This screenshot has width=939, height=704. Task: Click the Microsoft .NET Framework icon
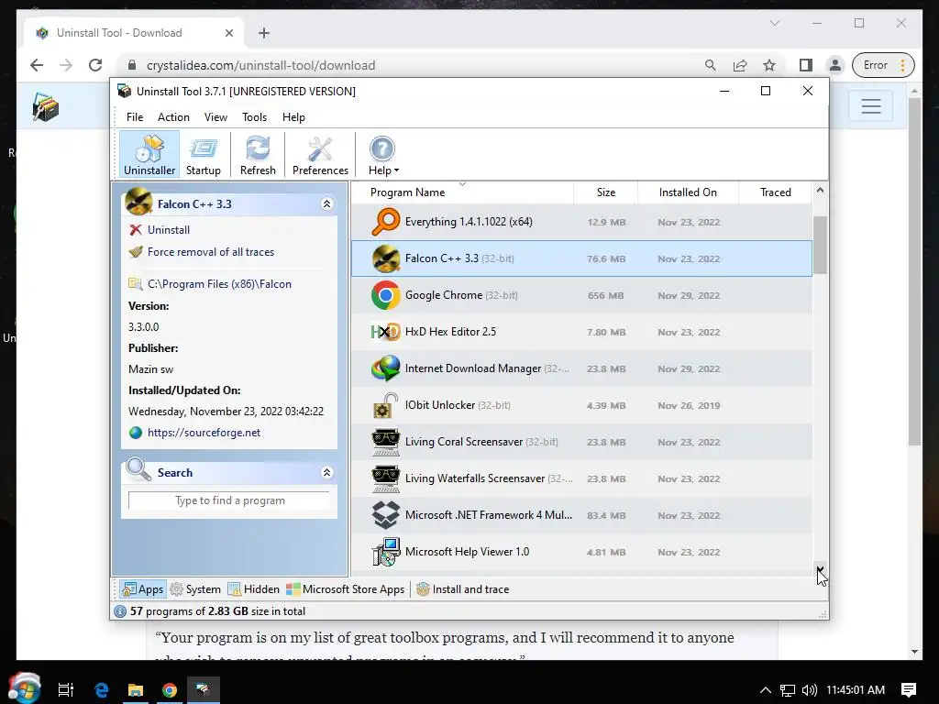coord(386,515)
